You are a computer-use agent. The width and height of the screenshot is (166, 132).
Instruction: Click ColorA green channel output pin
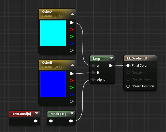[72, 37]
